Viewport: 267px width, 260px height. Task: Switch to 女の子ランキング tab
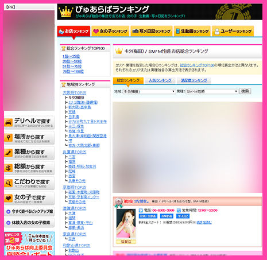click(x=110, y=31)
